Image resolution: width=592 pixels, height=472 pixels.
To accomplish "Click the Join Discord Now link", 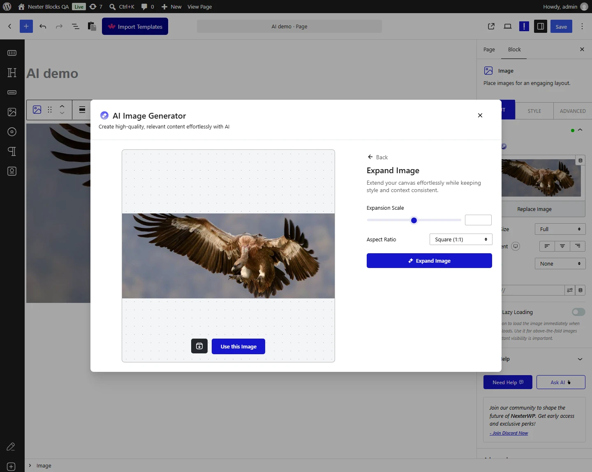I will 509,433.
